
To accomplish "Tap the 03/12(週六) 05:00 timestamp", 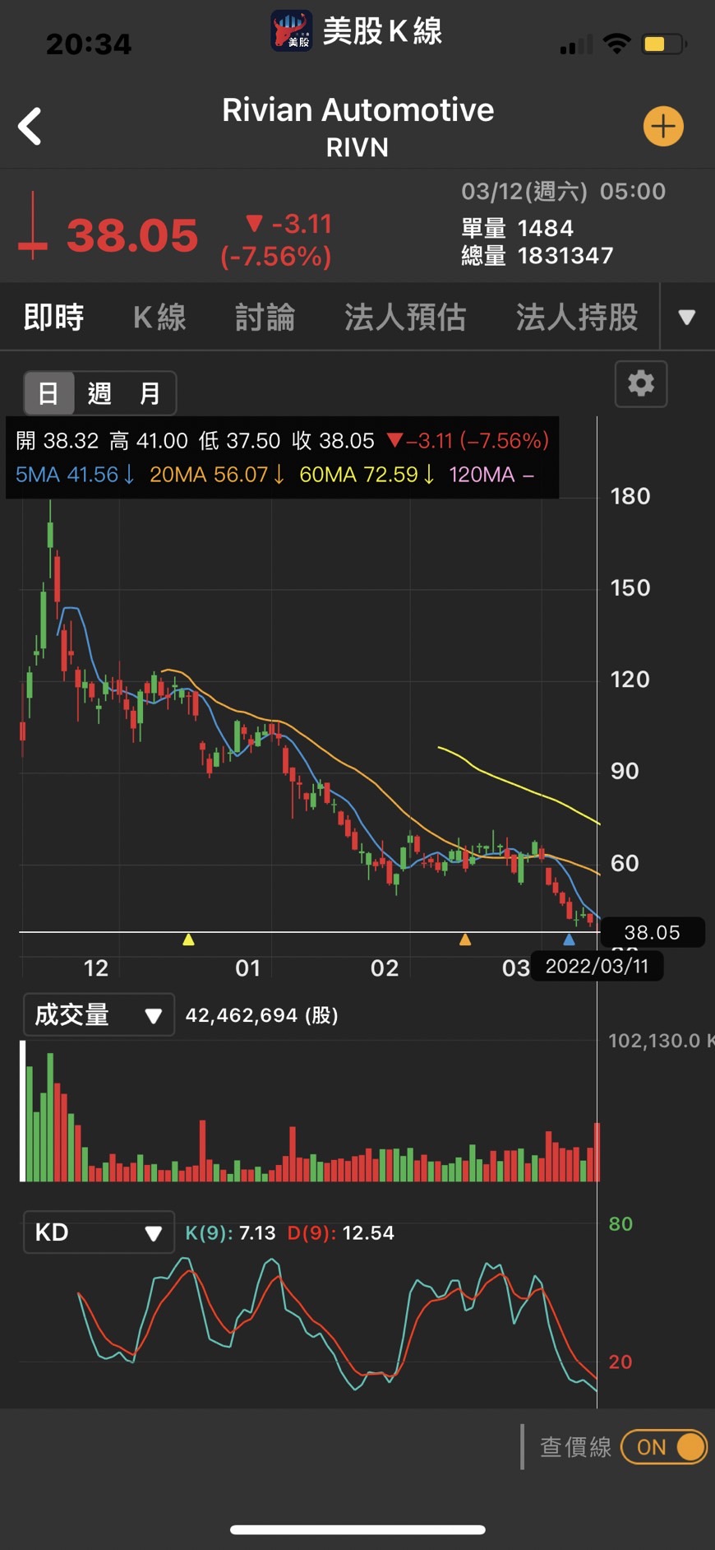I will point(564,192).
